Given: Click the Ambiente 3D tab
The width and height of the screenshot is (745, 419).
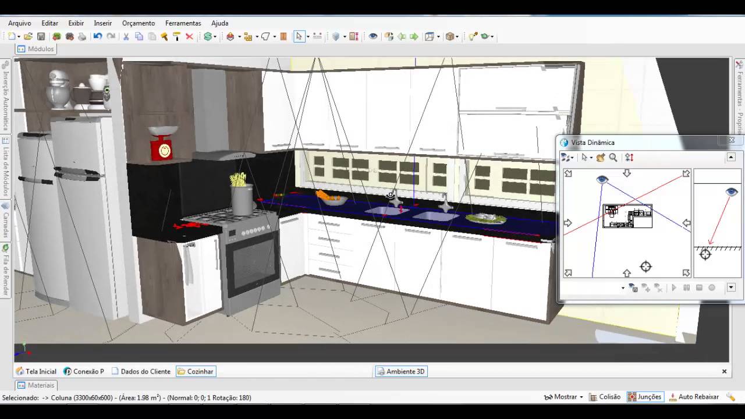Looking at the screenshot, I should pos(401,371).
